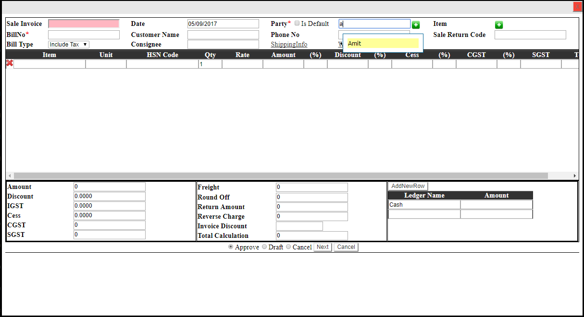The width and height of the screenshot is (584, 317).
Task: Click green plus icon beside Party field
Action: pos(416,25)
